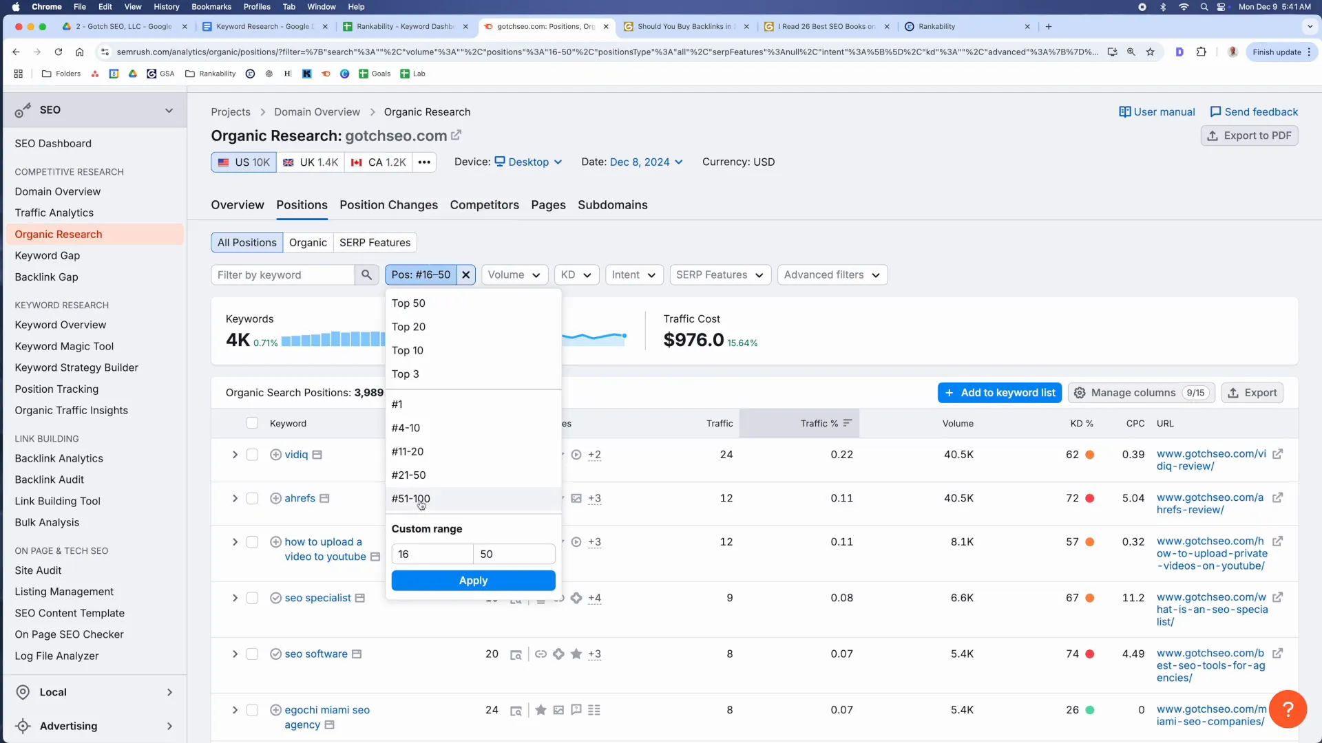Select the Organic toggle
This screenshot has width=1322, height=743.
click(x=308, y=242)
